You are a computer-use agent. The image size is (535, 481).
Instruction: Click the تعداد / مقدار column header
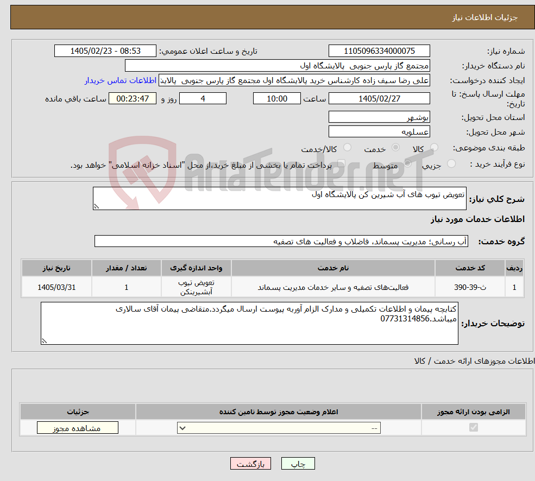126,268
